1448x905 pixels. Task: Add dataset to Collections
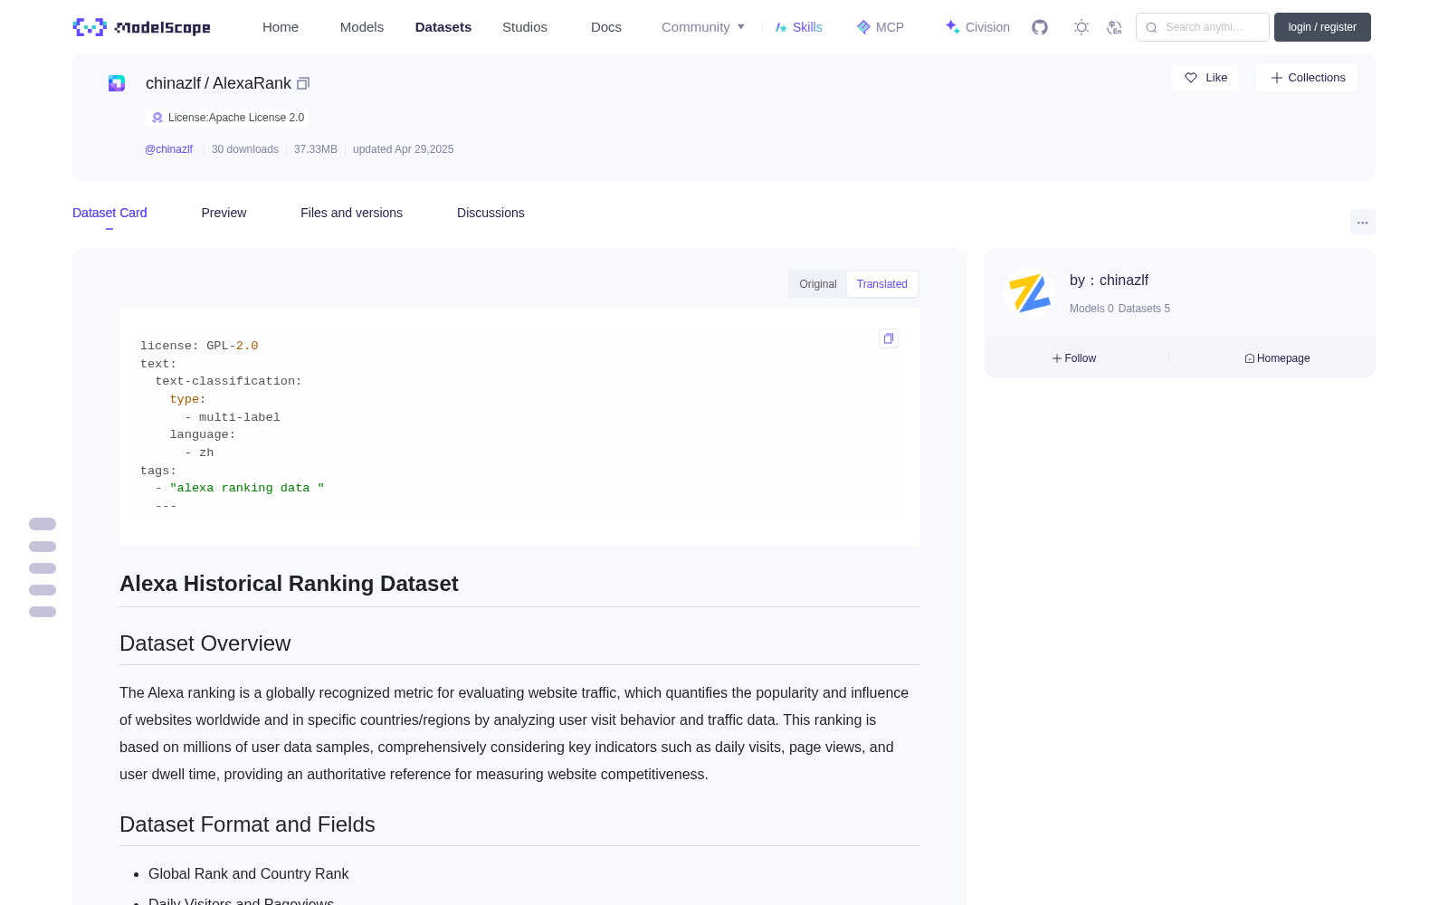tap(1307, 78)
